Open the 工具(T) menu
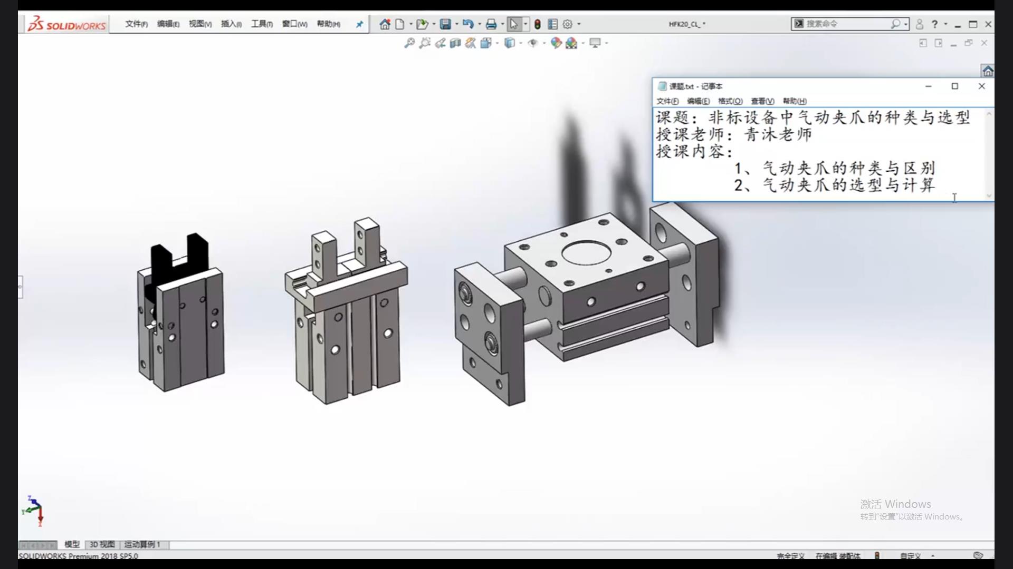Viewport: 1013px width, 569px height. click(x=262, y=24)
